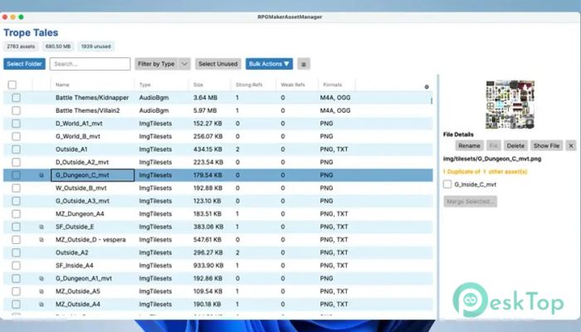This screenshot has width=581, height=332.
Task: Click the Merge Selected button
Action: pos(471,202)
